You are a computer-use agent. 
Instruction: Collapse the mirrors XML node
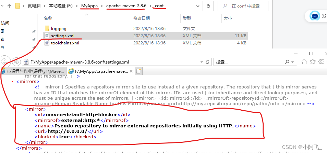coord(13,82)
